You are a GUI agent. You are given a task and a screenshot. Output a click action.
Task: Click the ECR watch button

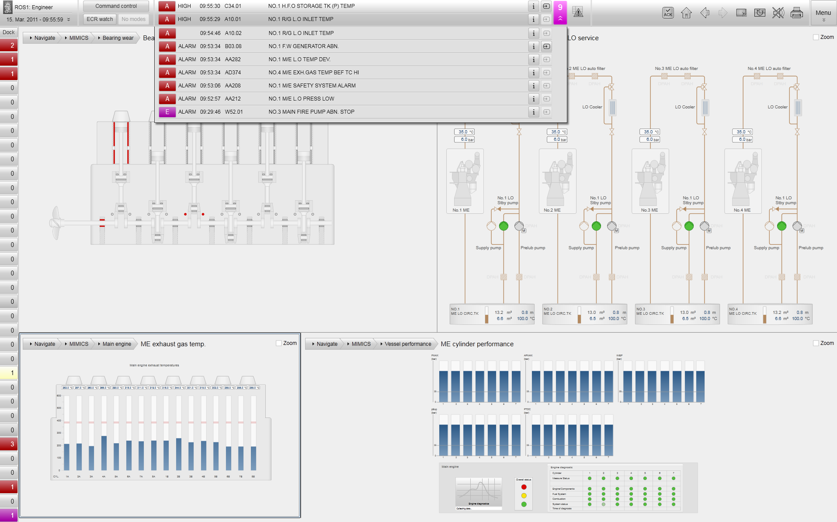100,19
